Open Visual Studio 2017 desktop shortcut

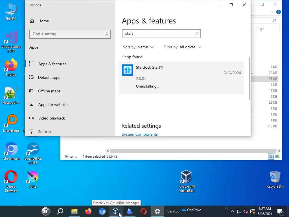[11, 41]
